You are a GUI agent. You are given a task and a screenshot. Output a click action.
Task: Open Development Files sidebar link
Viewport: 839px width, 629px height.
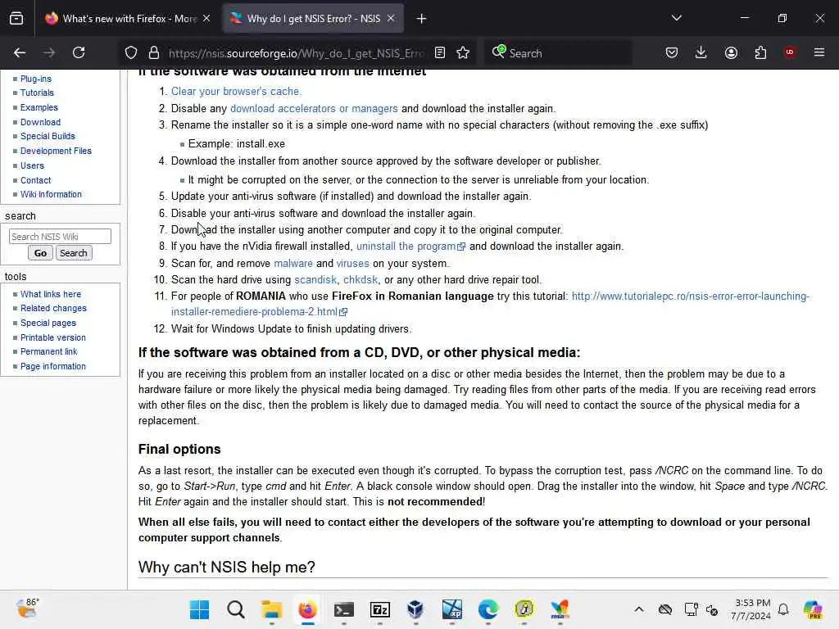(56, 151)
